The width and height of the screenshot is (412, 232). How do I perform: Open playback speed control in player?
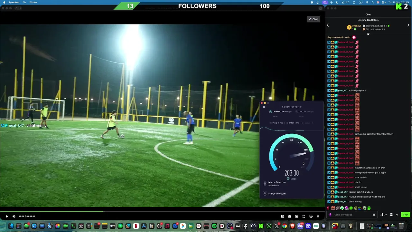click(x=311, y=216)
